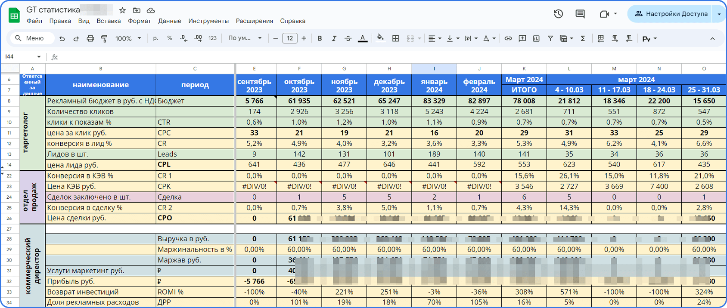Click the Настройки Доступа button
The width and height of the screenshot is (727, 308).
tap(671, 14)
